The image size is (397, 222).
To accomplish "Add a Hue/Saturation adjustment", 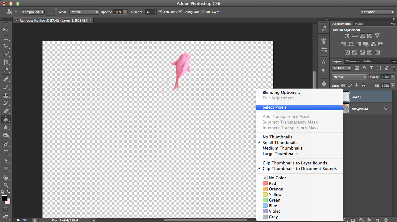I will [x=344, y=44].
